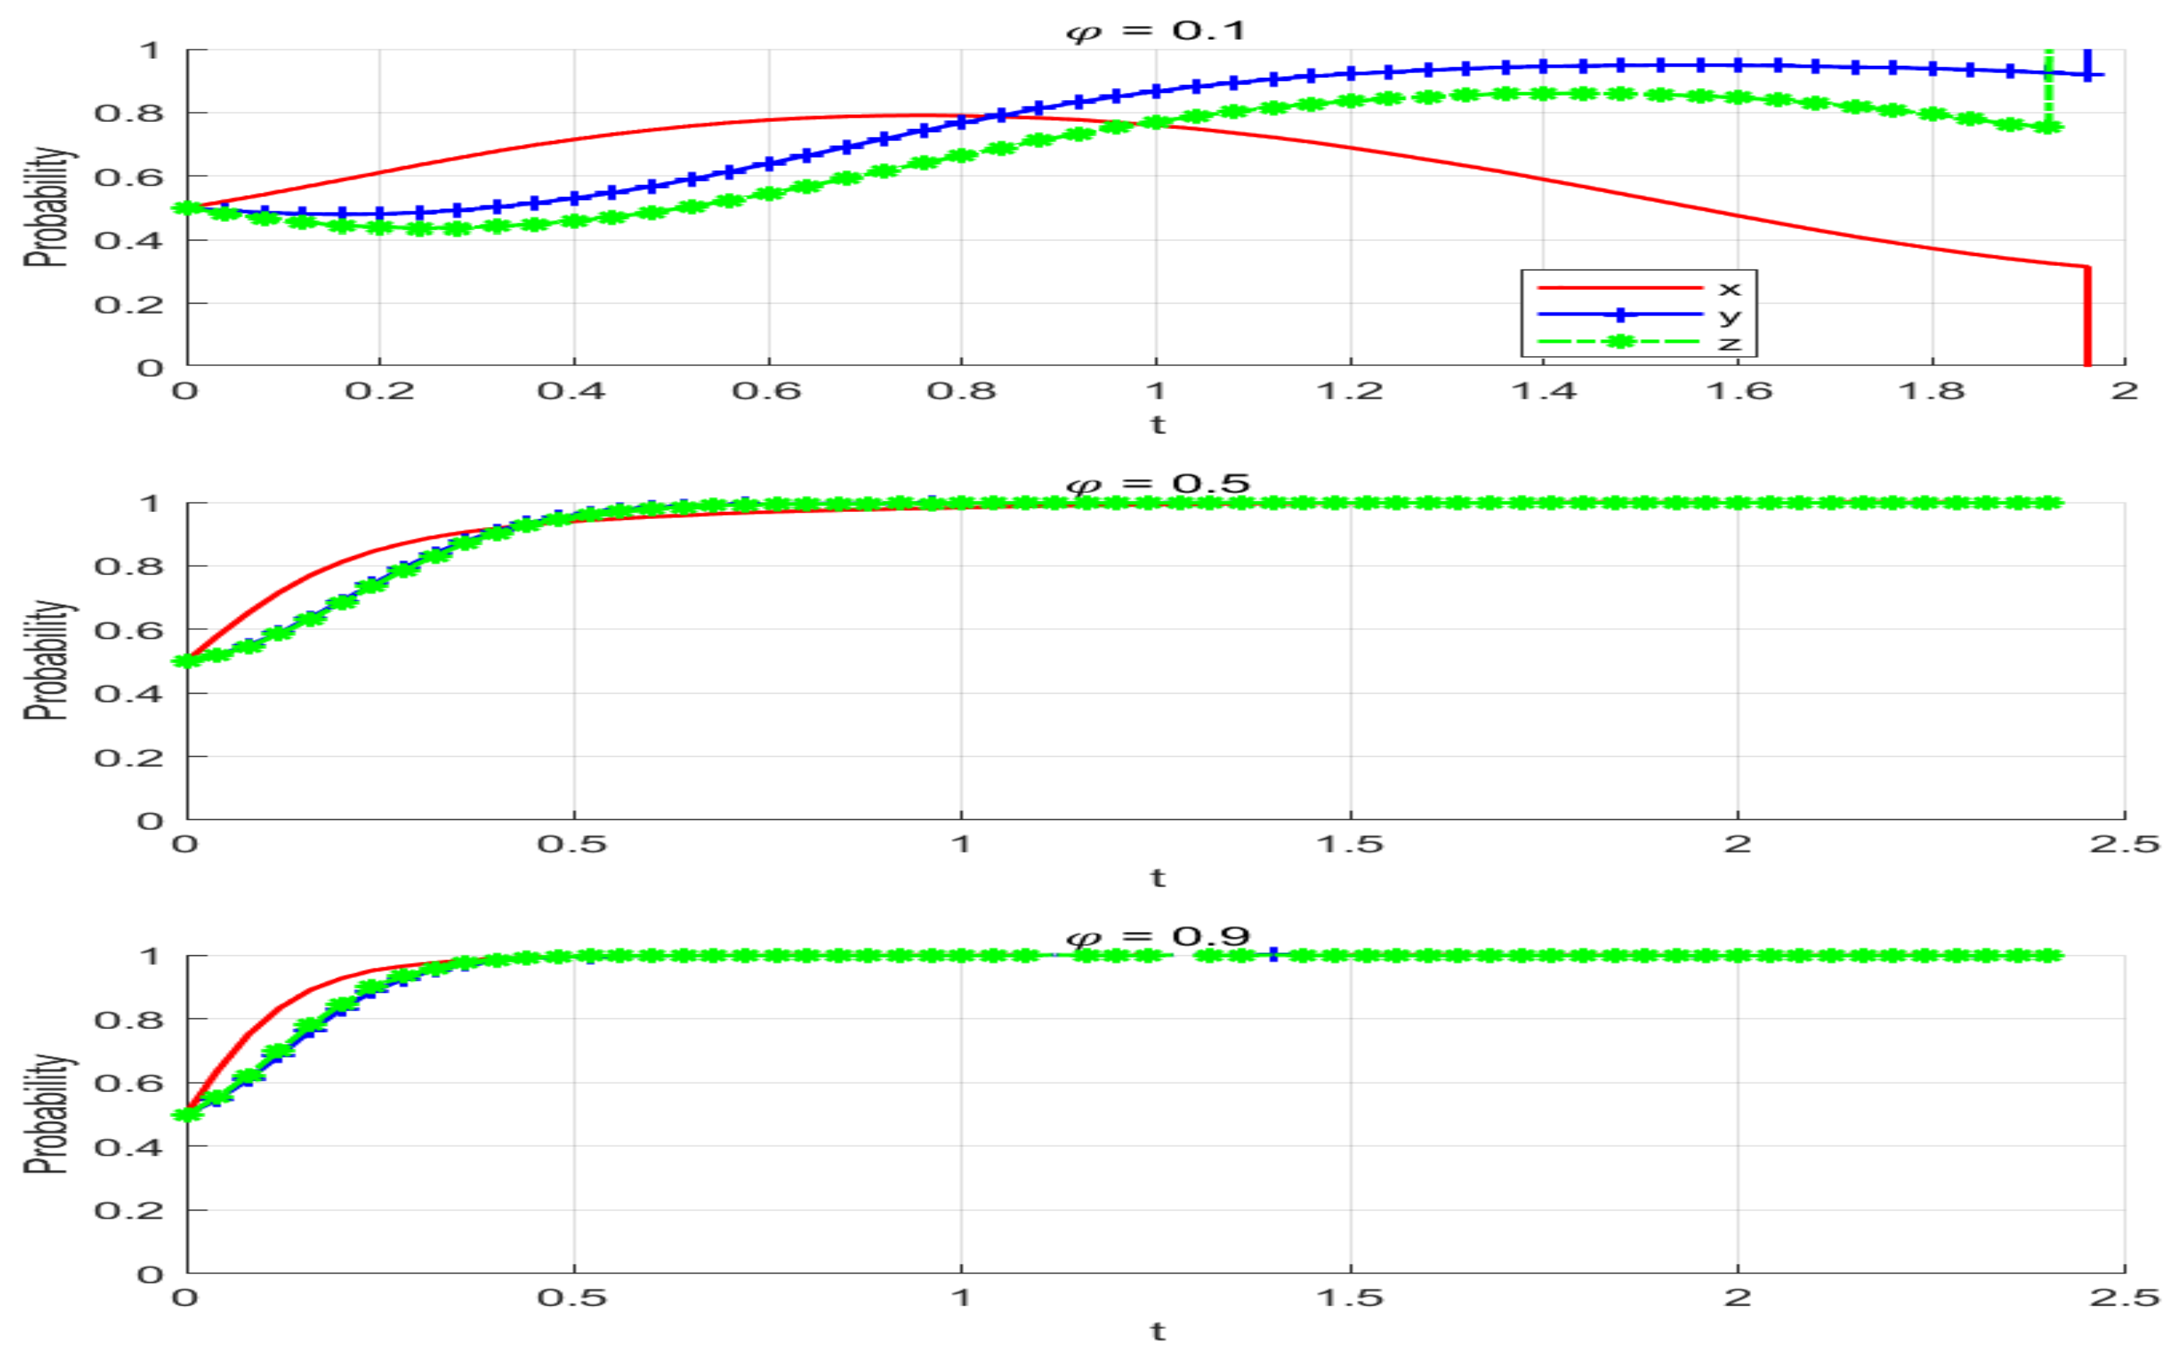The height and width of the screenshot is (1356, 2176).
Task: Click the 2.5 x-axis tick label, middle plot
Action: tap(2124, 845)
